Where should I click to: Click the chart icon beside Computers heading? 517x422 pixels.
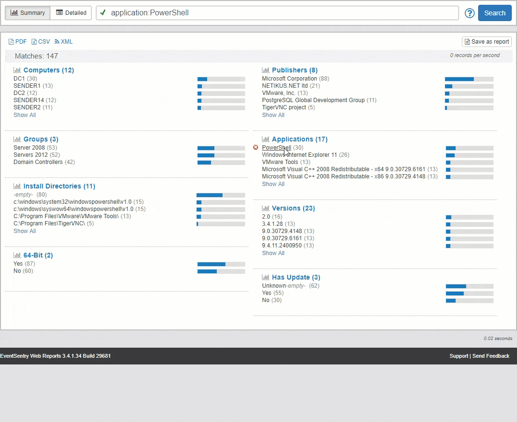click(x=17, y=70)
